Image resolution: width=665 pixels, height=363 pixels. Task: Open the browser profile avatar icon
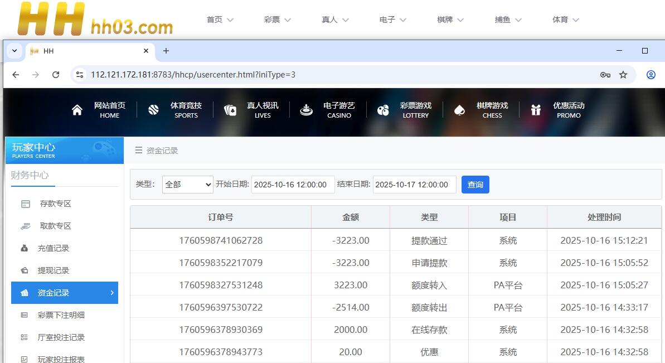(651, 75)
